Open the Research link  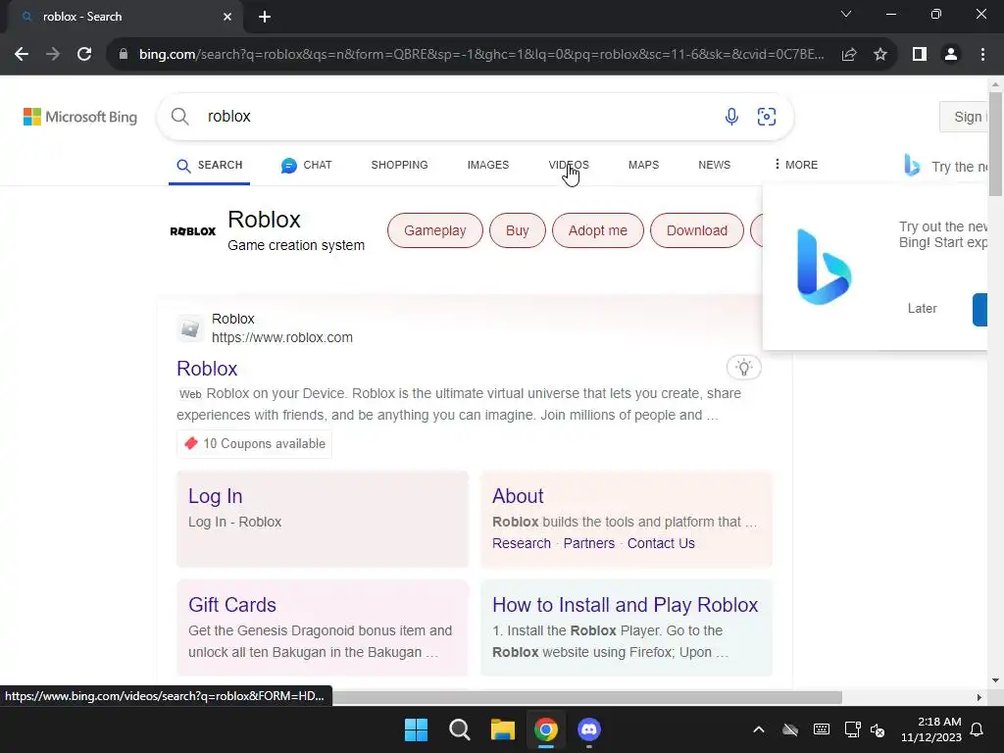click(x=522, y=543)
